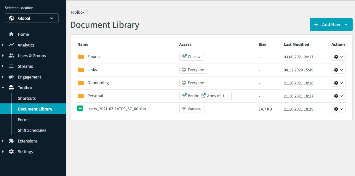Open Shift Schedules in Toolbox menu
The image size is (355, 176).
32,130
